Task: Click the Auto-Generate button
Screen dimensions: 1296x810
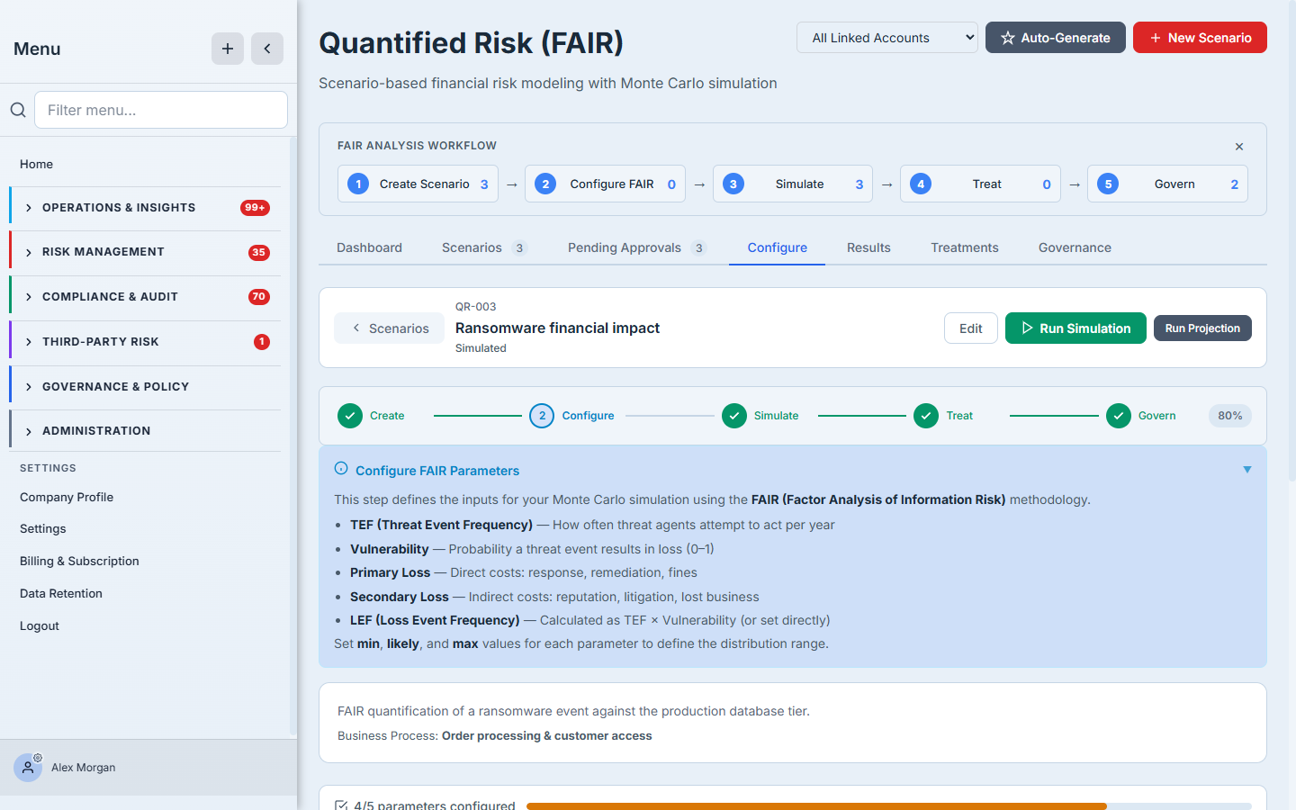Action: tap(1056, 38)
